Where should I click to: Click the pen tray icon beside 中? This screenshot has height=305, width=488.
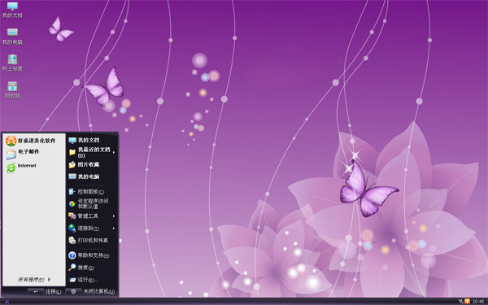[461, 301]
